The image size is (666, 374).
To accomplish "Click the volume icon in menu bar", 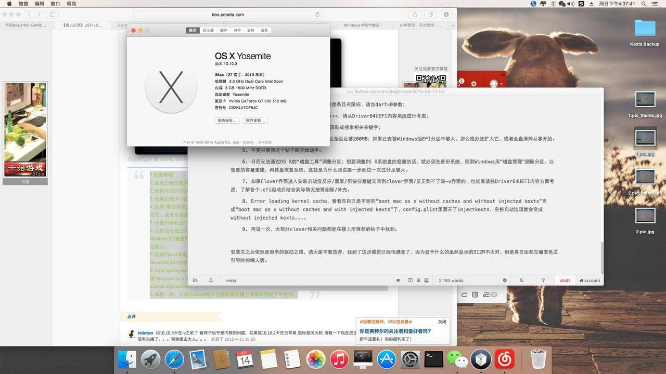I will [x=570, y=4].
